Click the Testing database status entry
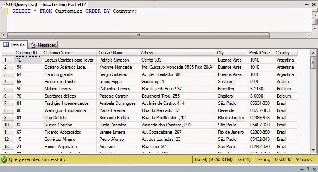The image size is (318, 172). [263, 159]
